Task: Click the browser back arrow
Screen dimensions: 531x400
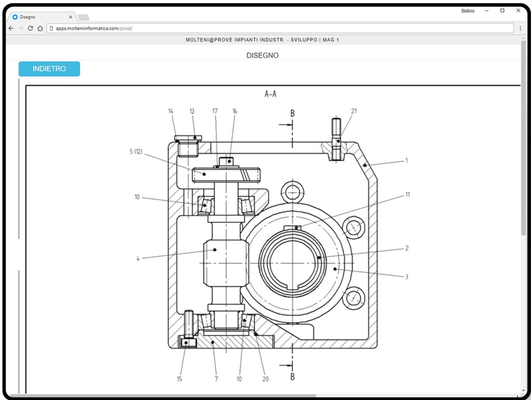Action: [x=11, y=28]
